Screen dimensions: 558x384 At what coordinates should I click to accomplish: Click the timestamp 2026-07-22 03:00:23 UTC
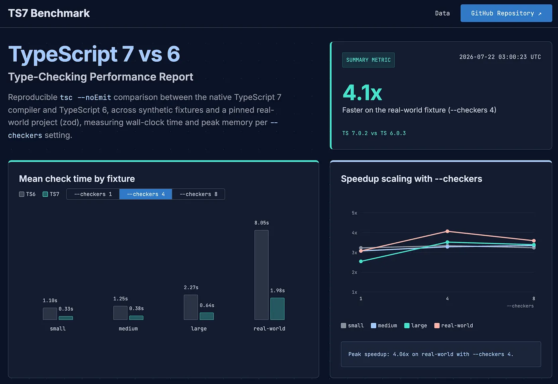[x=500, y=57]
